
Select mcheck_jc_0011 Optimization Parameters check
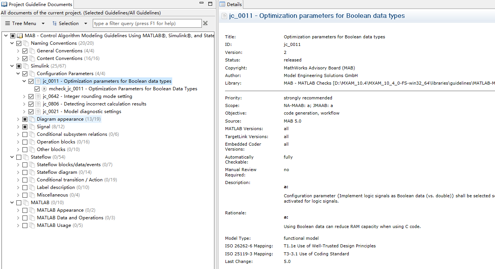pos(123,89)
